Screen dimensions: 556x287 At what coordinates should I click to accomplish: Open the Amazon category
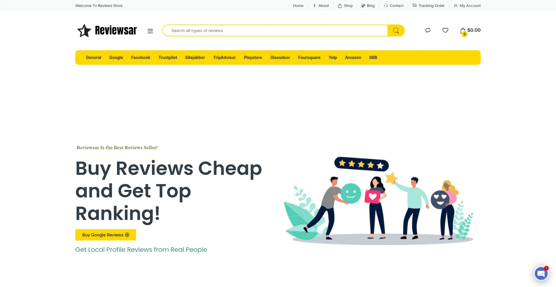353,58
